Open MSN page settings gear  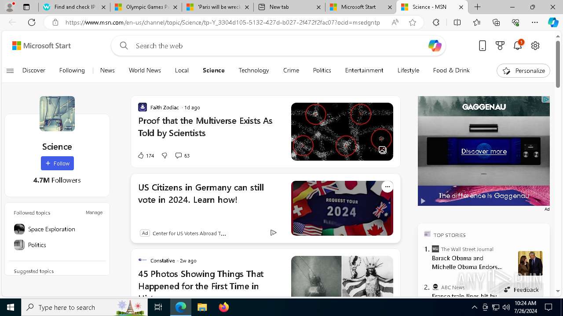(535, 46)
